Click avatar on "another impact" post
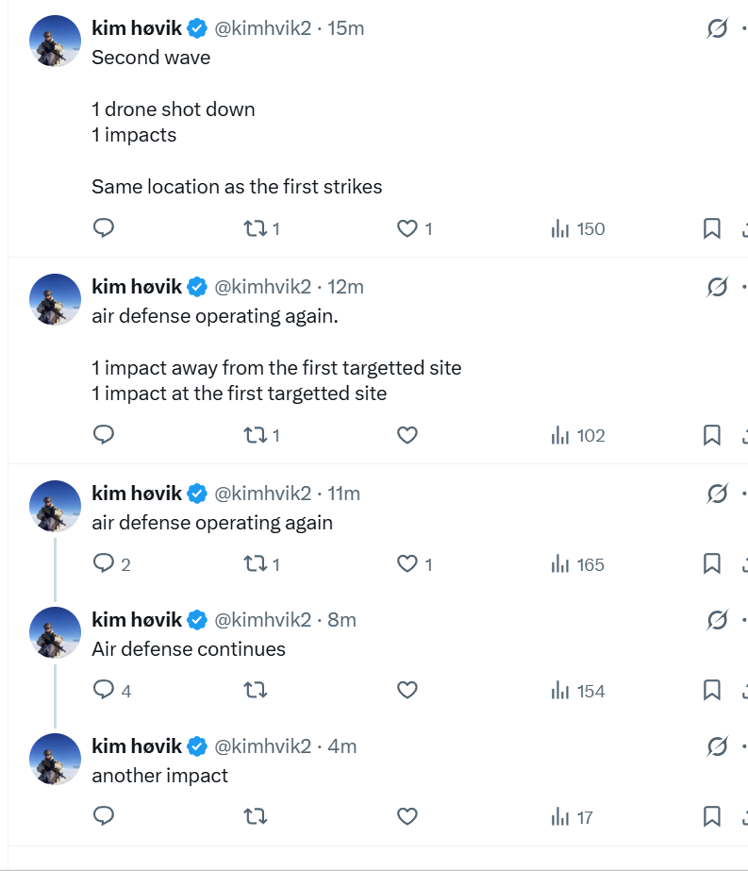748x871 pixels. click(56, 759)
